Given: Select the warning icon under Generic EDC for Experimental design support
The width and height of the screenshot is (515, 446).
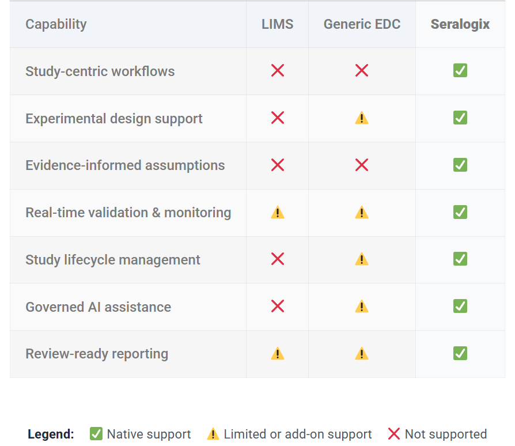Looking at the screenshot, I should 362,118.
